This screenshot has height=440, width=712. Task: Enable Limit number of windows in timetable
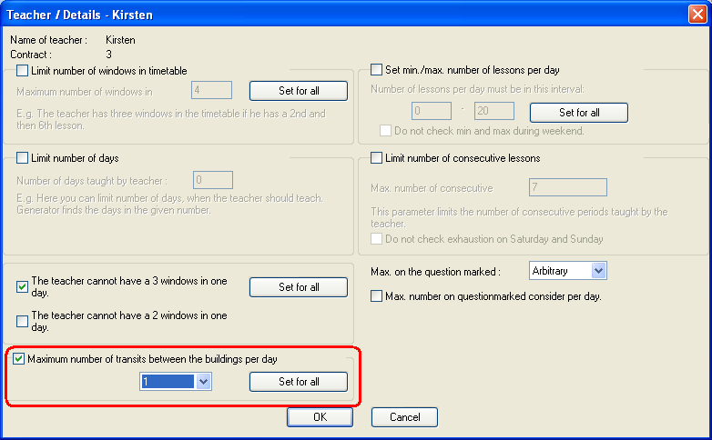(23, 71)
